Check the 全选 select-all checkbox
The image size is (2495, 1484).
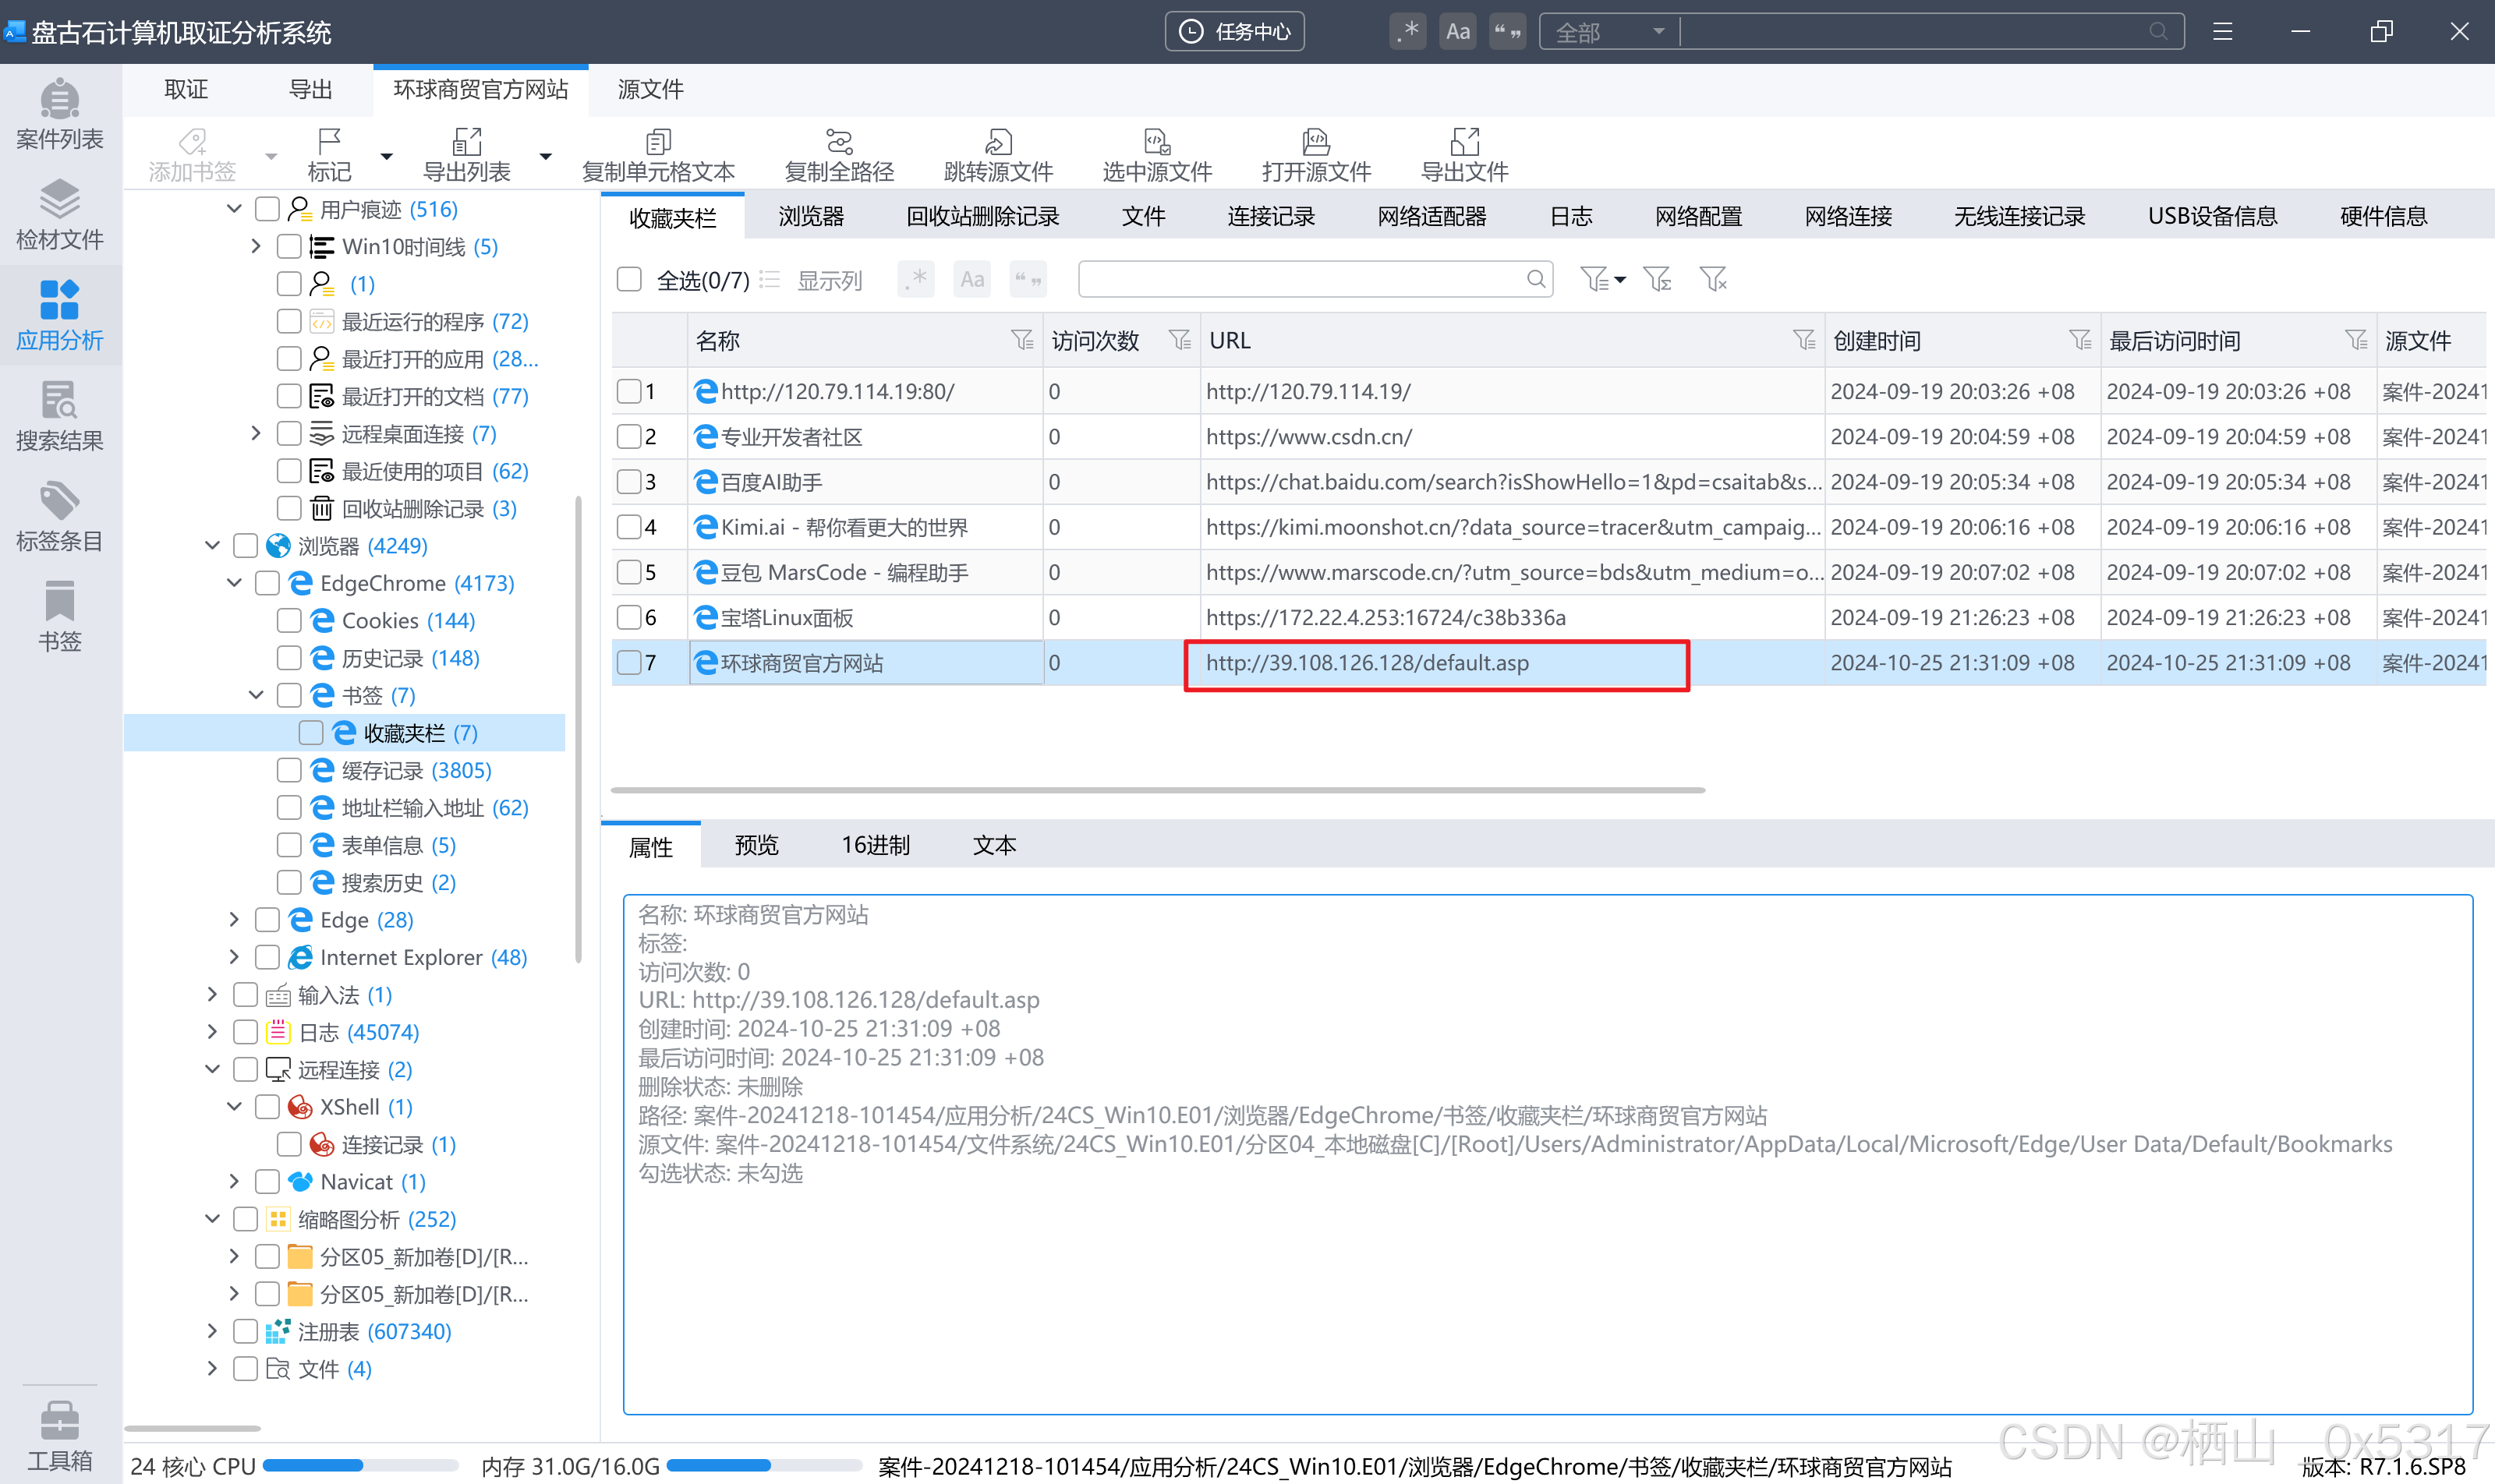pyautogui.click(x=629, y=279)
